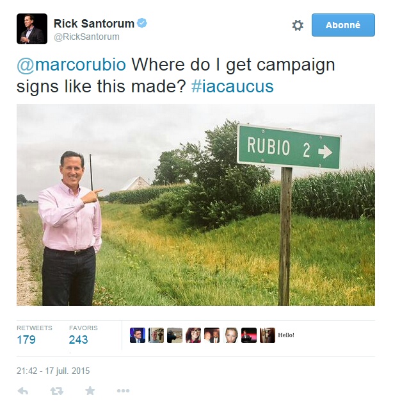Image resolution: width=393 pixels, height=411 pixels.
Task: Open Rick Santorum's profile picture
Action: tap(32, 29)
